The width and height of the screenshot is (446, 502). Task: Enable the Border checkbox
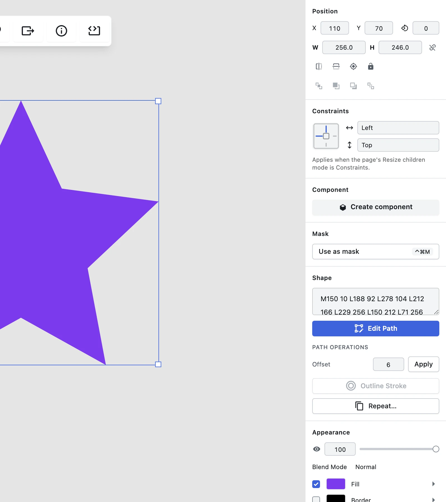coord(316,499)
